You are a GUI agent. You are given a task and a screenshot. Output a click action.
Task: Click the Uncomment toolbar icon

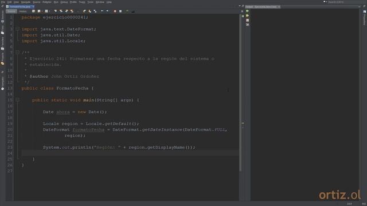pos(133,11)
